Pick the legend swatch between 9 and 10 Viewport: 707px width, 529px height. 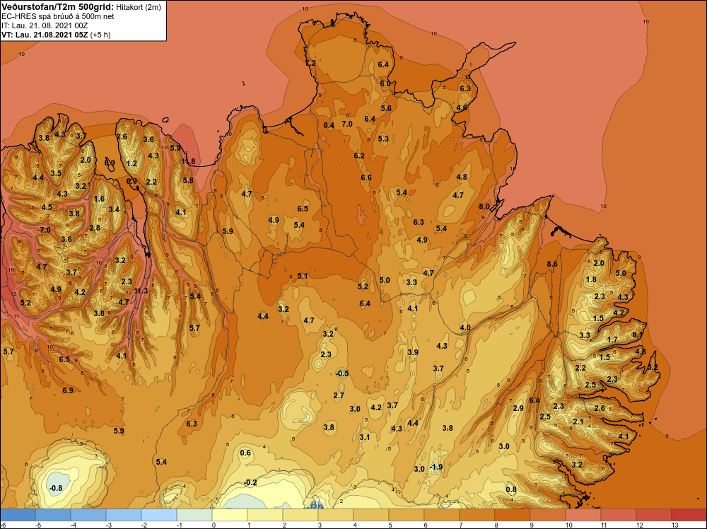(x=547, y=515)
